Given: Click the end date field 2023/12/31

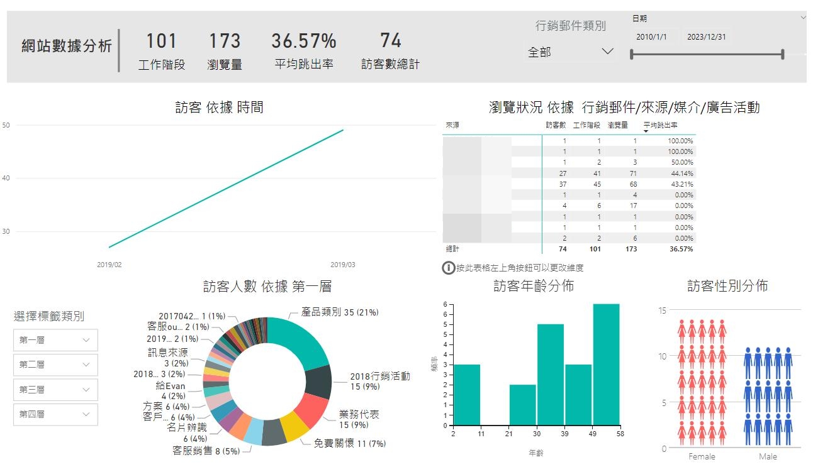Looking at the screenshot, I should (x=707, y=37).
